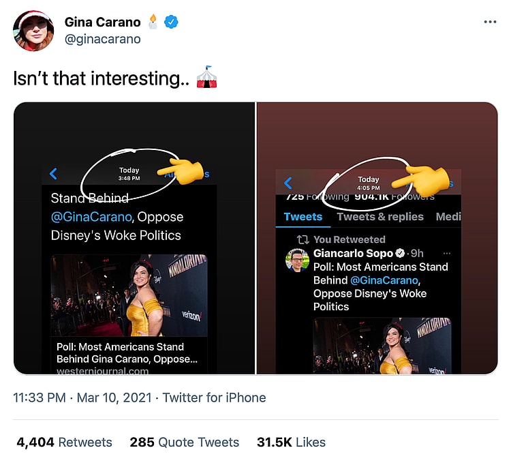The height and width of the screenshot is (463, 511).
Task: Open the 285 Quote Tweets list
Action: 184,442
